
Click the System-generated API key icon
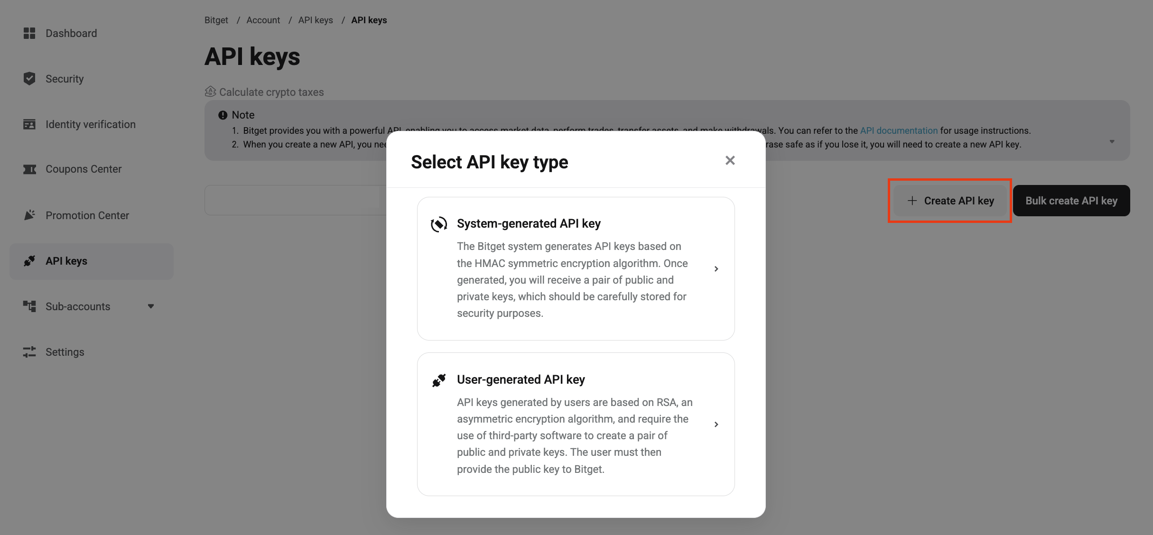coord(439,224)
